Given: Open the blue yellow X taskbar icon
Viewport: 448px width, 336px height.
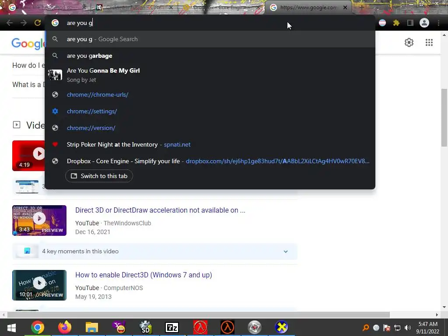Looking at the screenshot, I should (x=281, y=327).
